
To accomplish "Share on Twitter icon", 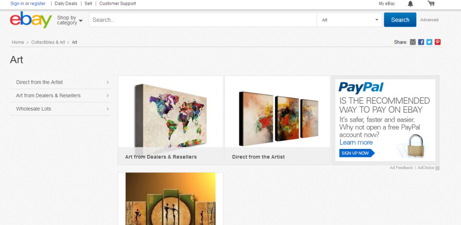I will (x=429, y=42).
